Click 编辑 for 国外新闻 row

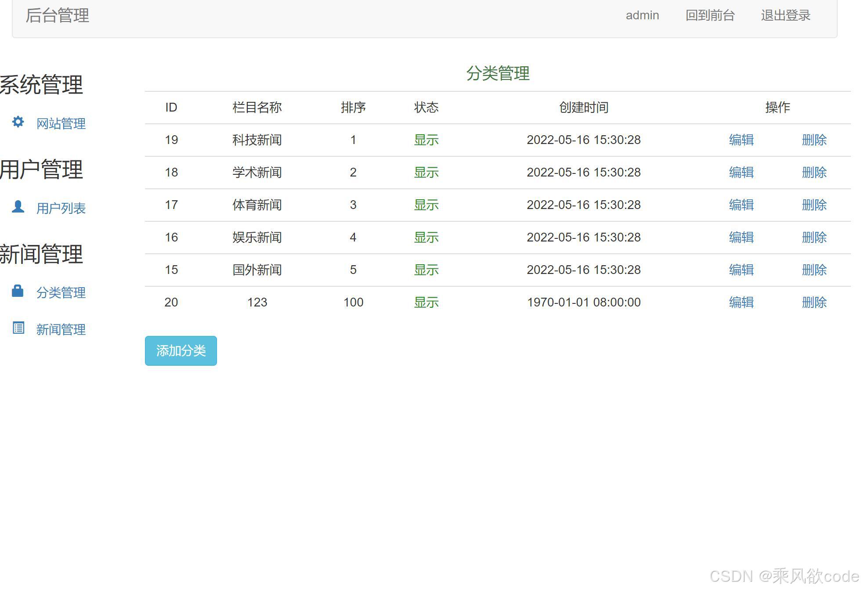741,270
